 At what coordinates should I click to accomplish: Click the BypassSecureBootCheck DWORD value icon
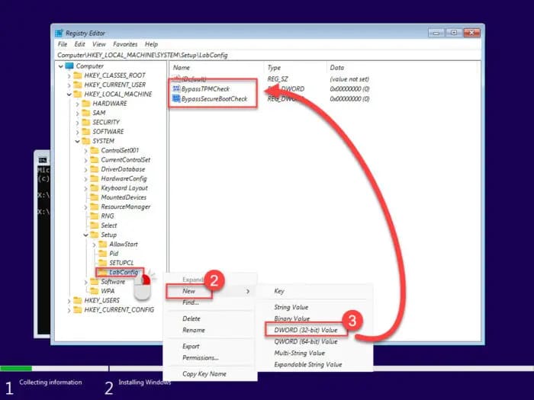[176, 99]
